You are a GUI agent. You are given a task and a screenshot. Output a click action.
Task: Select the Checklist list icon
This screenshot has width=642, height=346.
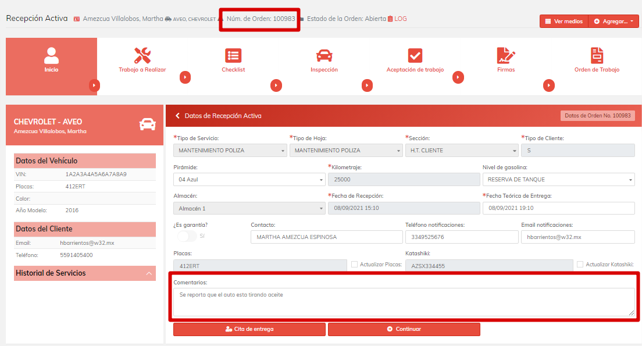[x=233, y=56]
